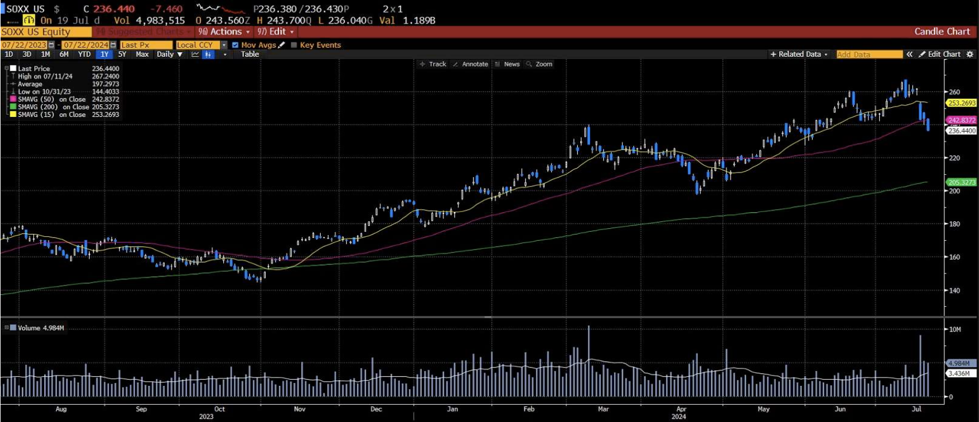Click the Average line marker icon in legend
Screen dimensions: 979x422
pyautogui.click(x=13, y=84)
